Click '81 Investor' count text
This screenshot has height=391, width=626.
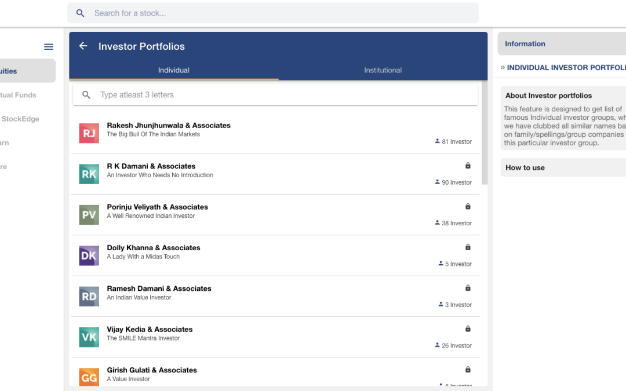[457, 142]
